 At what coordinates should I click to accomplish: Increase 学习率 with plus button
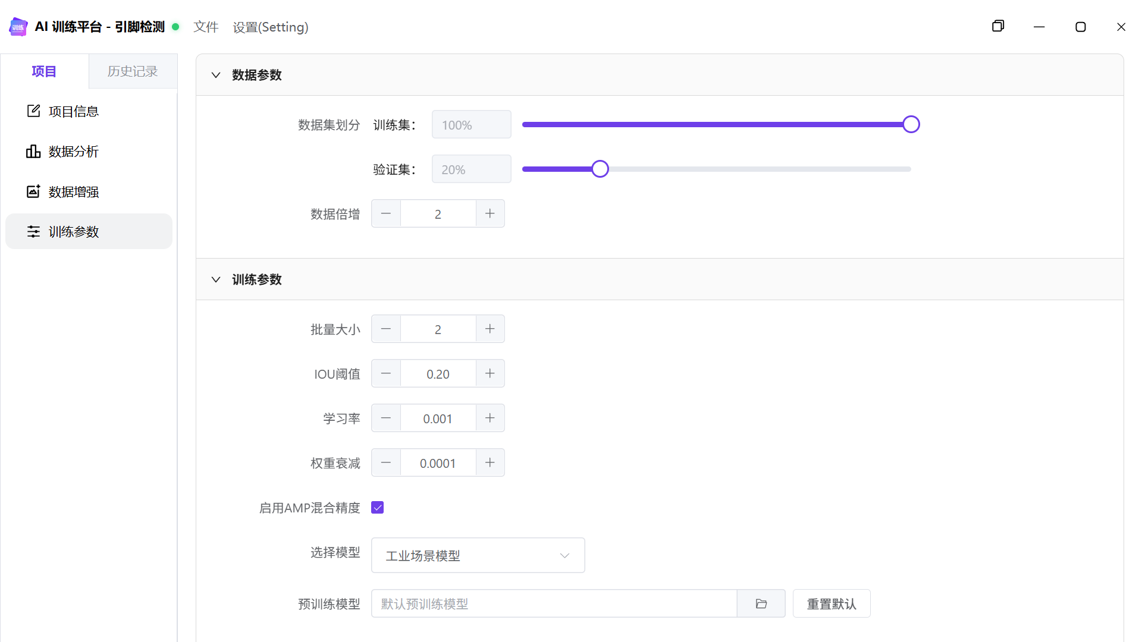(490, 418)
